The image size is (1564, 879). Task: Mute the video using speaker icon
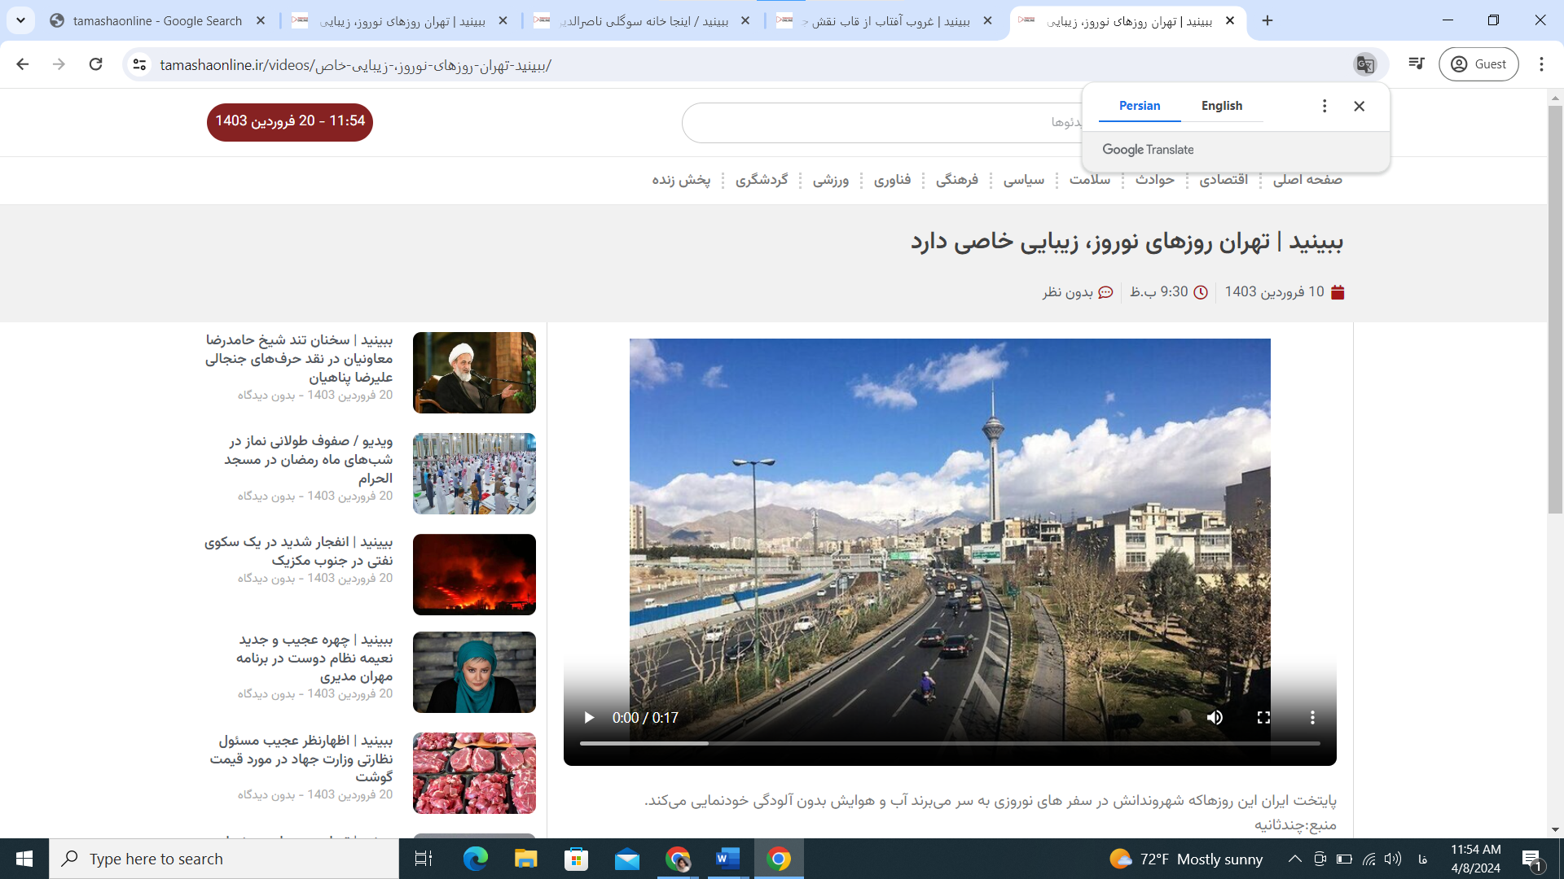[x=1215, y=718]
